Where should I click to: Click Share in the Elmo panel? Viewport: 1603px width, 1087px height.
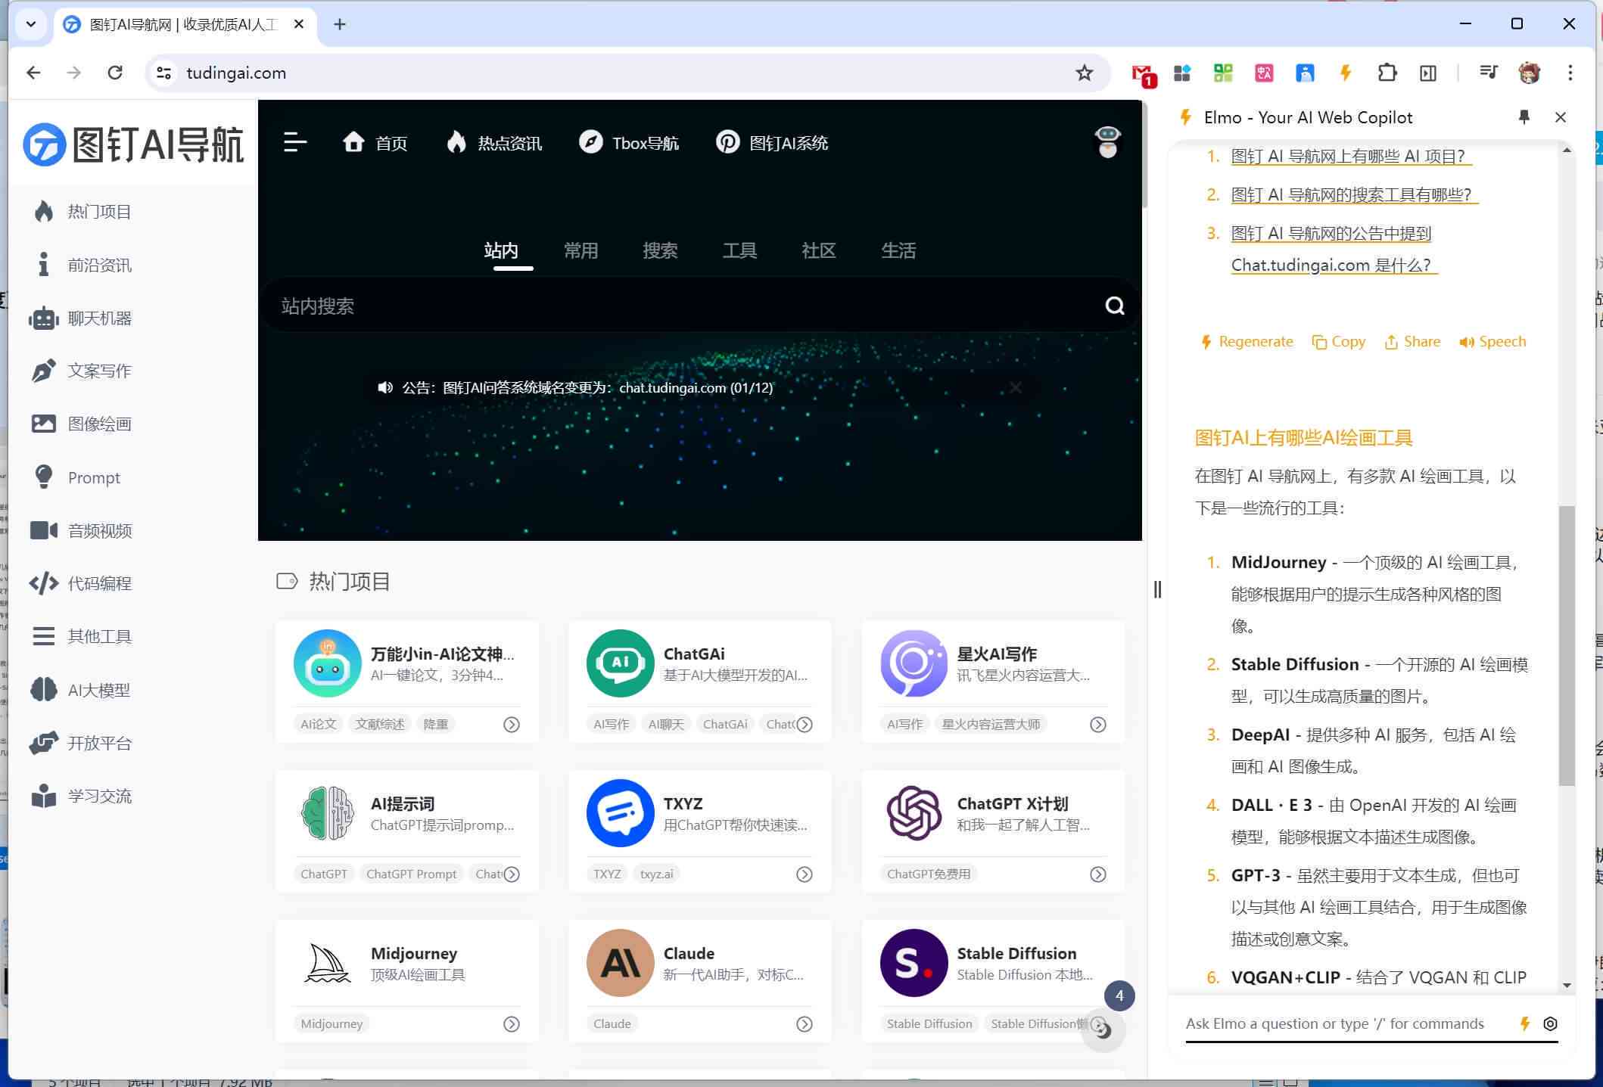tap(1412, 341)
